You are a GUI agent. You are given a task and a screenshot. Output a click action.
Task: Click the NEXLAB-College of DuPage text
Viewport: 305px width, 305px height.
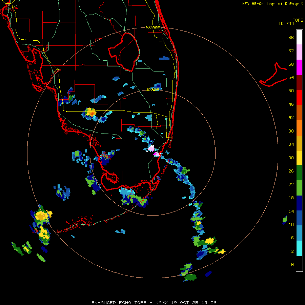point(270,4)
